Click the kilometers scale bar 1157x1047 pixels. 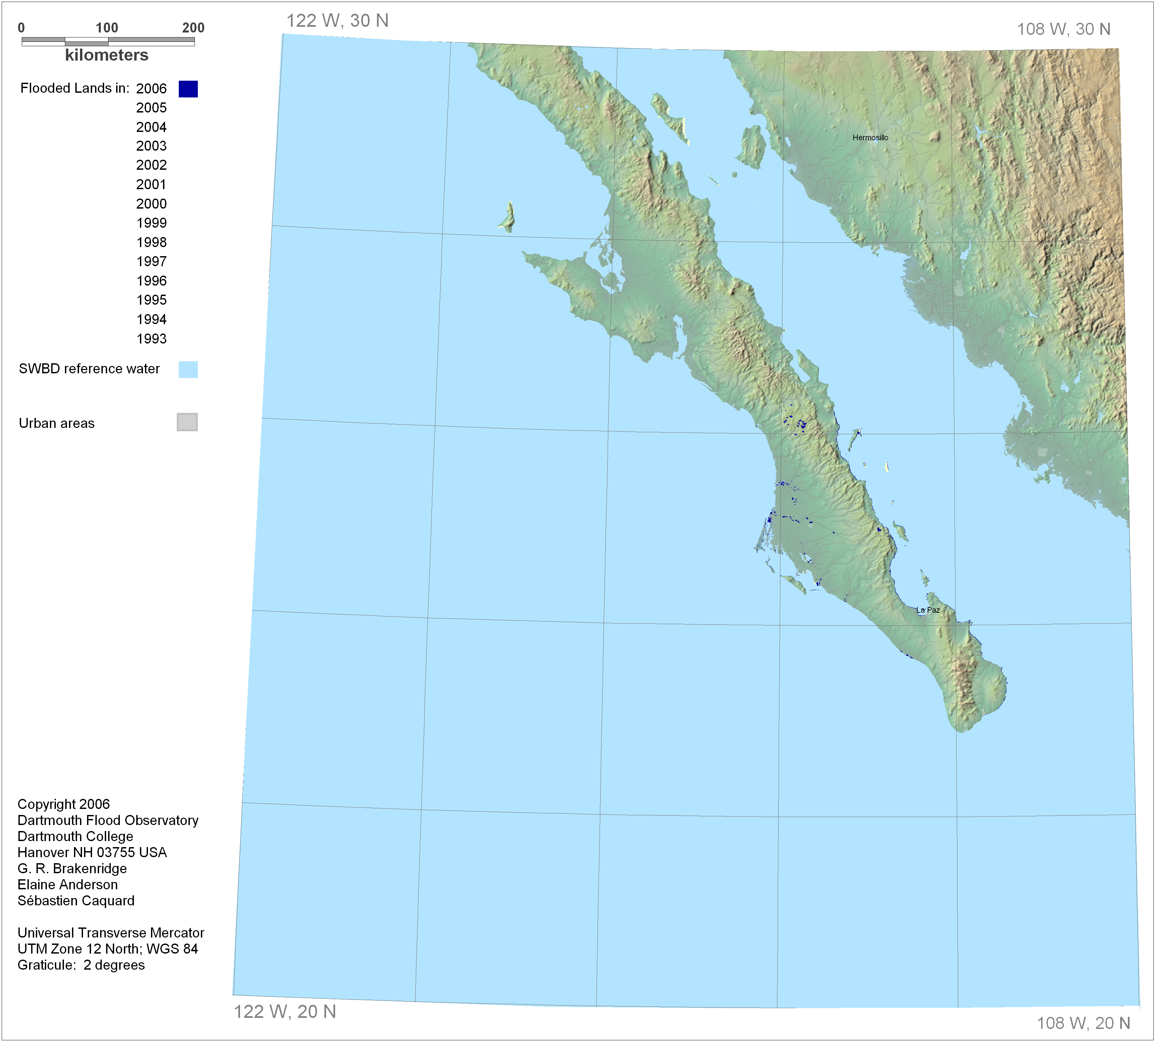pos(108,41)
